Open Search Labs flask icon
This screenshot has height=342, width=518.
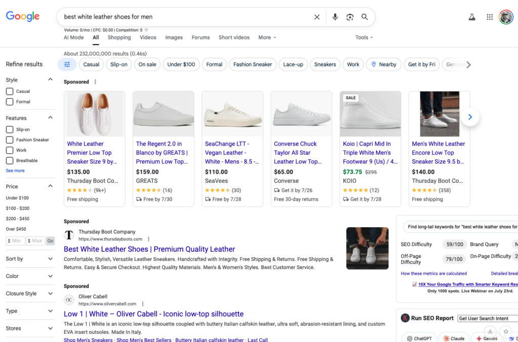coord(472,17)
